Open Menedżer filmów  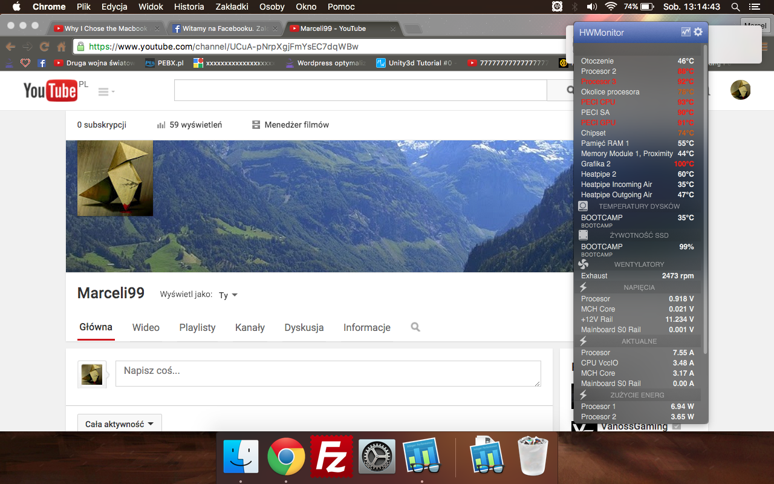pyautogui.click(x=291, y=125)
